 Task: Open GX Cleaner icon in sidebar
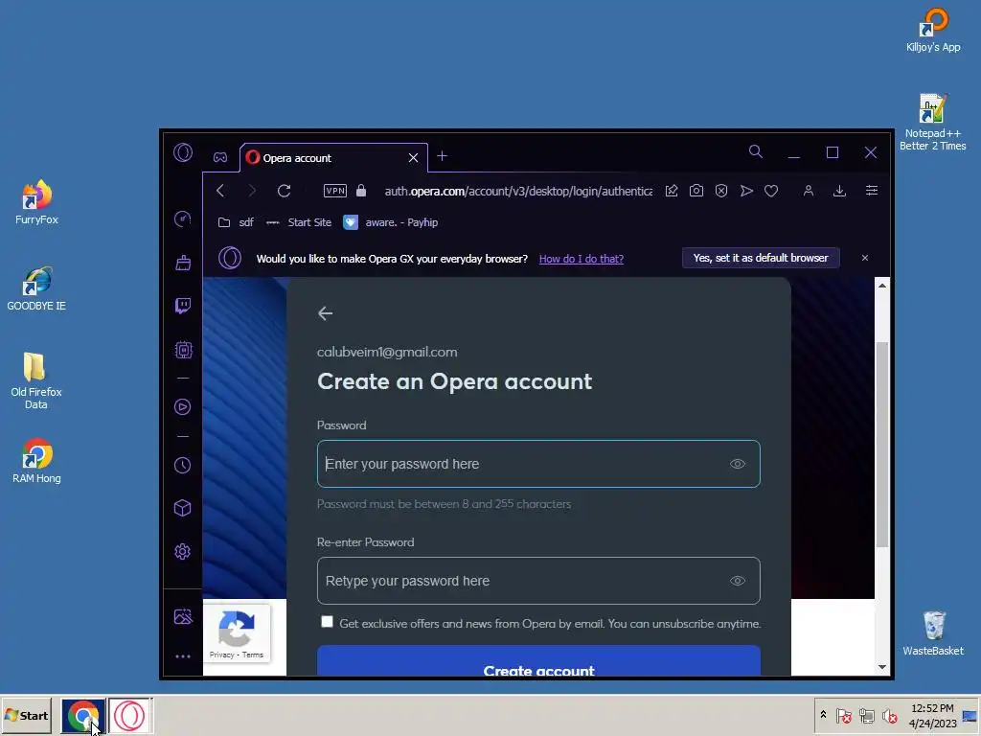point(183,263)
